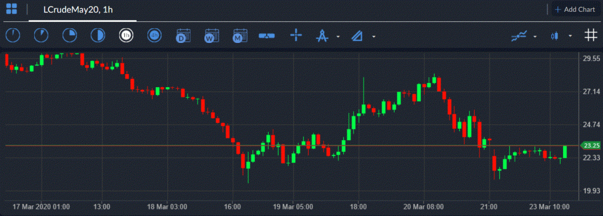Select the 30-minute half-clock timeframe icon
Screen dimensions: 603x216
[98, 36]
